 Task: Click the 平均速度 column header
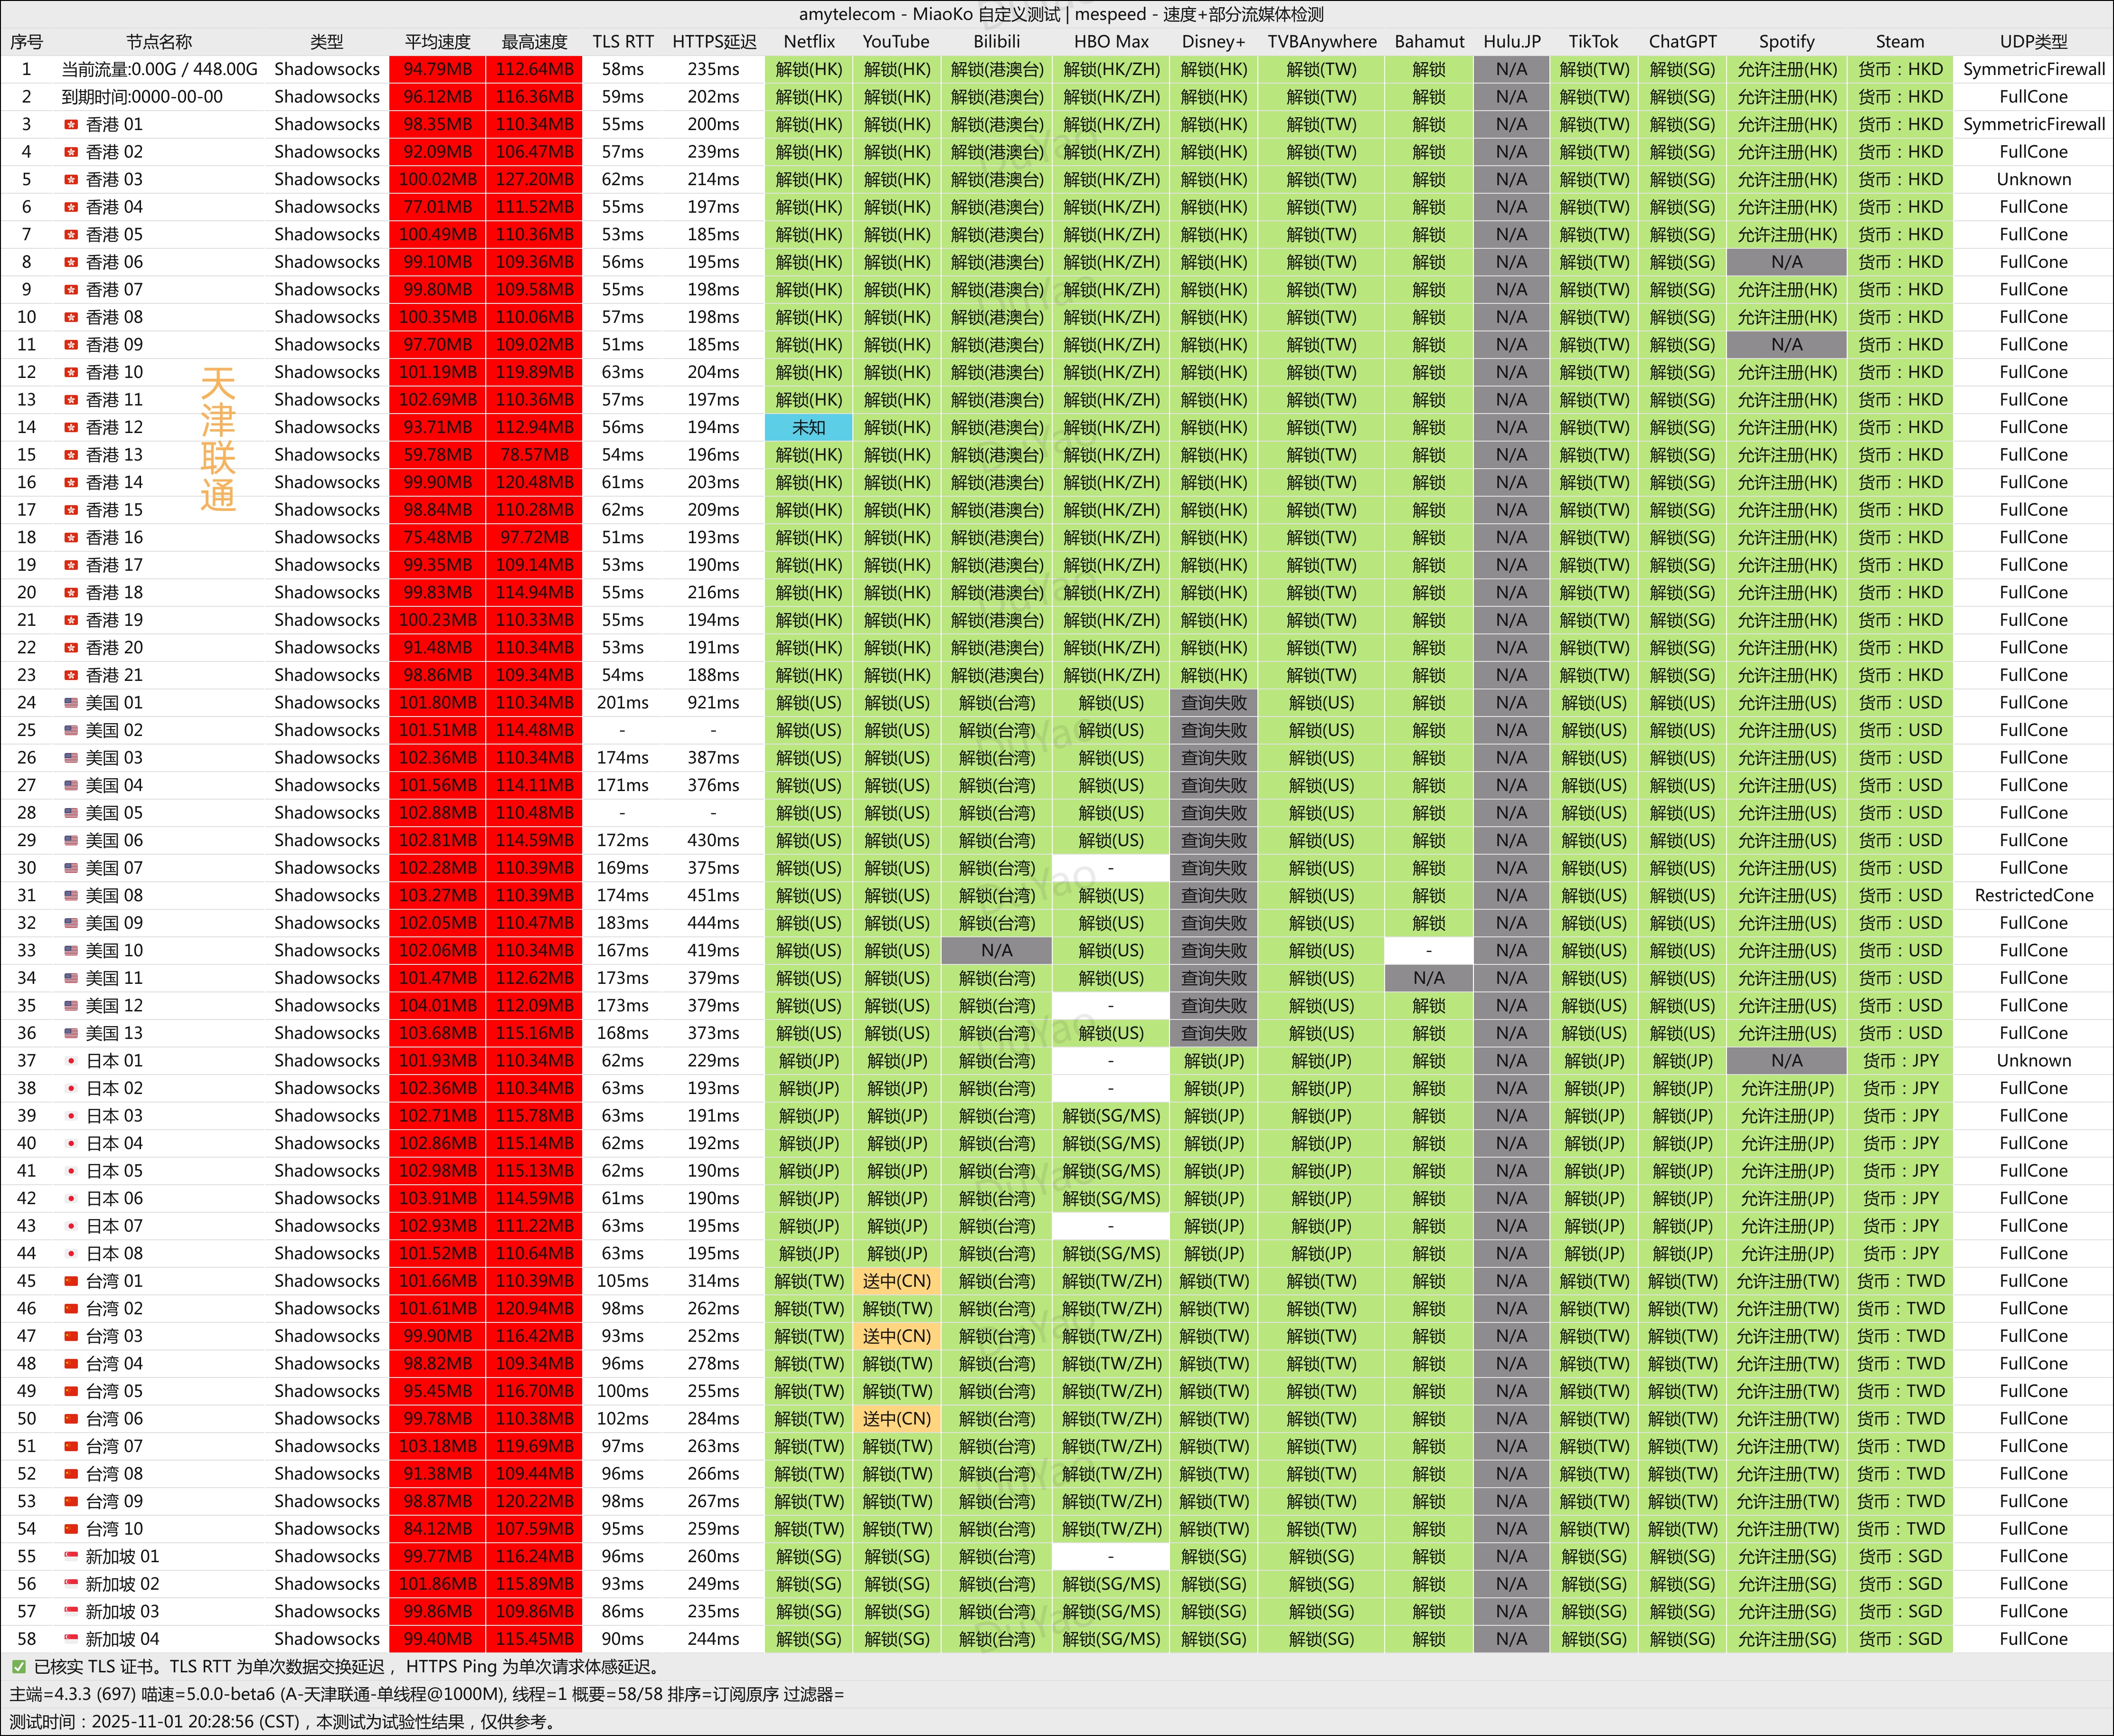pyautogui.click(x=437, y=42)
